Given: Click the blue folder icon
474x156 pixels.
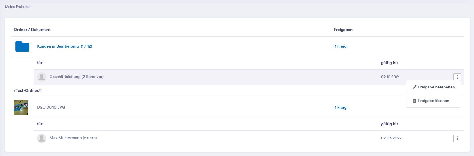Looking at the screenshot, I should (x=22, y=46).
